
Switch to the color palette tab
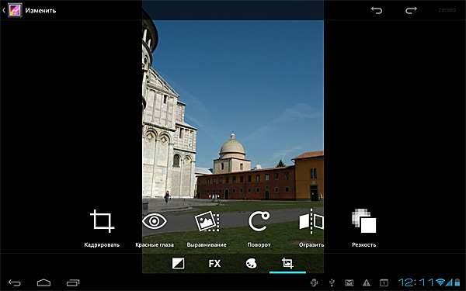(x=251, y=263)
